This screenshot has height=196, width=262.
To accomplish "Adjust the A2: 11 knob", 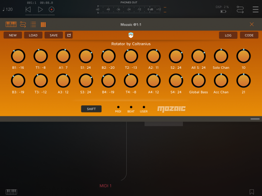I will coord(153,56).
